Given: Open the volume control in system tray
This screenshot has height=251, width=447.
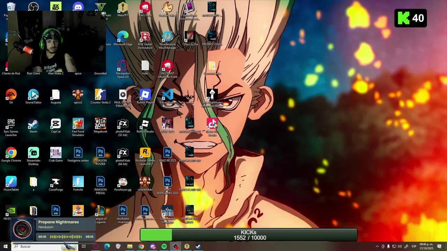Looking at the screenshot, I should coord(400,246).
